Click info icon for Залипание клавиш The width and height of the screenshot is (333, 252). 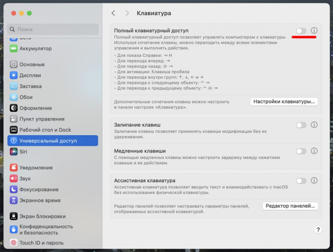coord(314,125)
